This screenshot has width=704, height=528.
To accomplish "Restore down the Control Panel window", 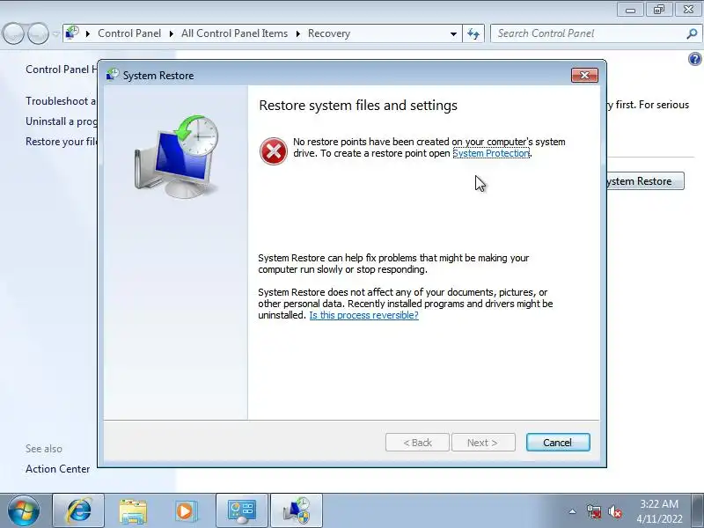I will [658, 9].
